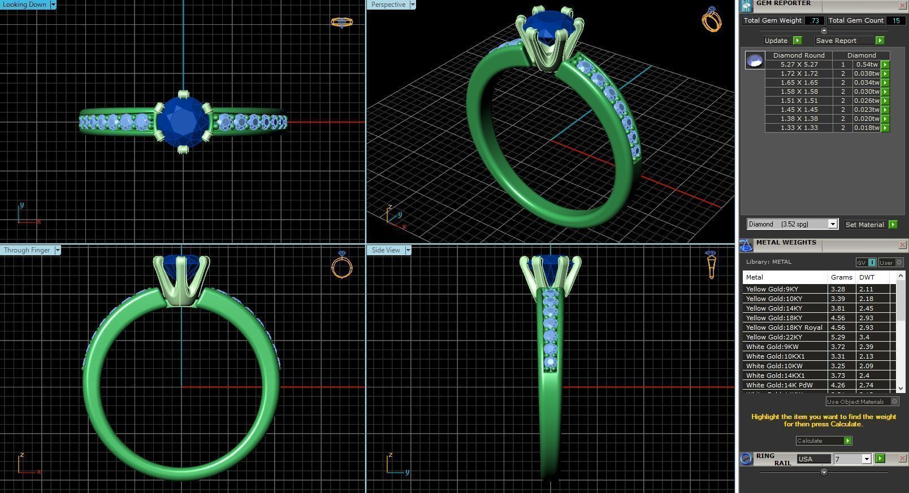The height and width of the screenshot is (493, 909).
Task: Click the USA ring size standard field
Action: point(814,459)
